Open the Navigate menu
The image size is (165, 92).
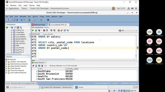point(23,16)
